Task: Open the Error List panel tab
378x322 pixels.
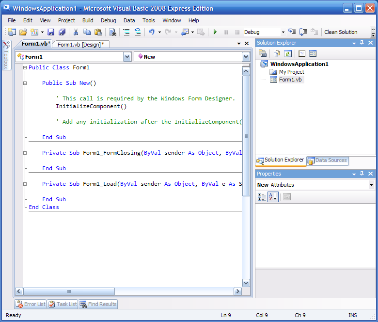Action: (31, 304)
